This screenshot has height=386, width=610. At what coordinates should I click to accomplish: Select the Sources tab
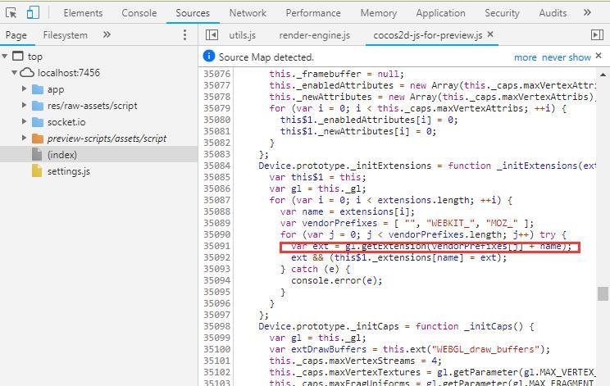[193, 13]
